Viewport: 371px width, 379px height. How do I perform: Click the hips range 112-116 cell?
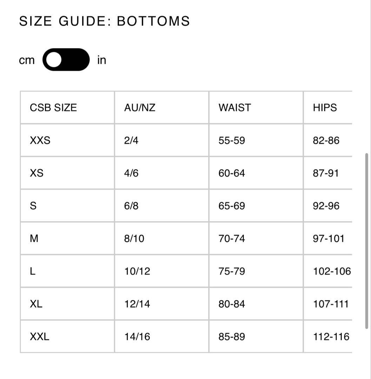pos(331,337)
